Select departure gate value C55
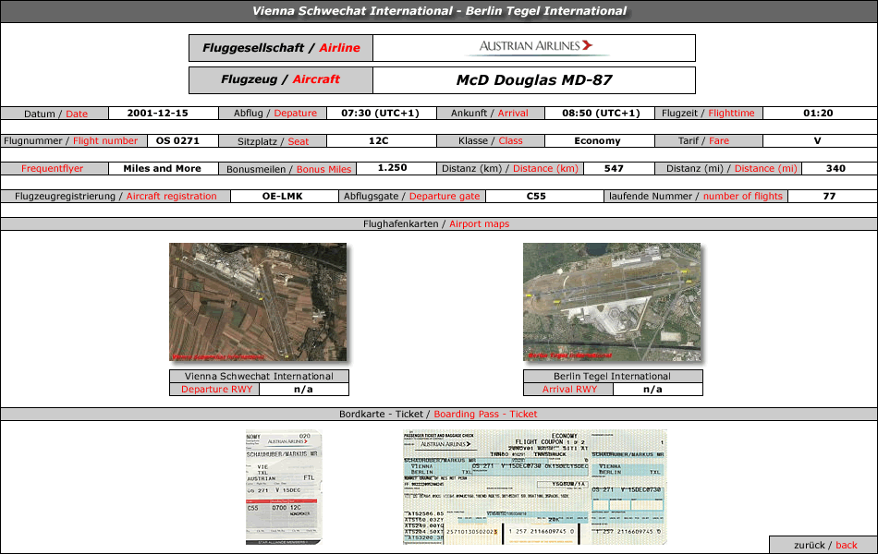Image resolution: width=878 pixels, height=554 pixels. coord(536,197)
